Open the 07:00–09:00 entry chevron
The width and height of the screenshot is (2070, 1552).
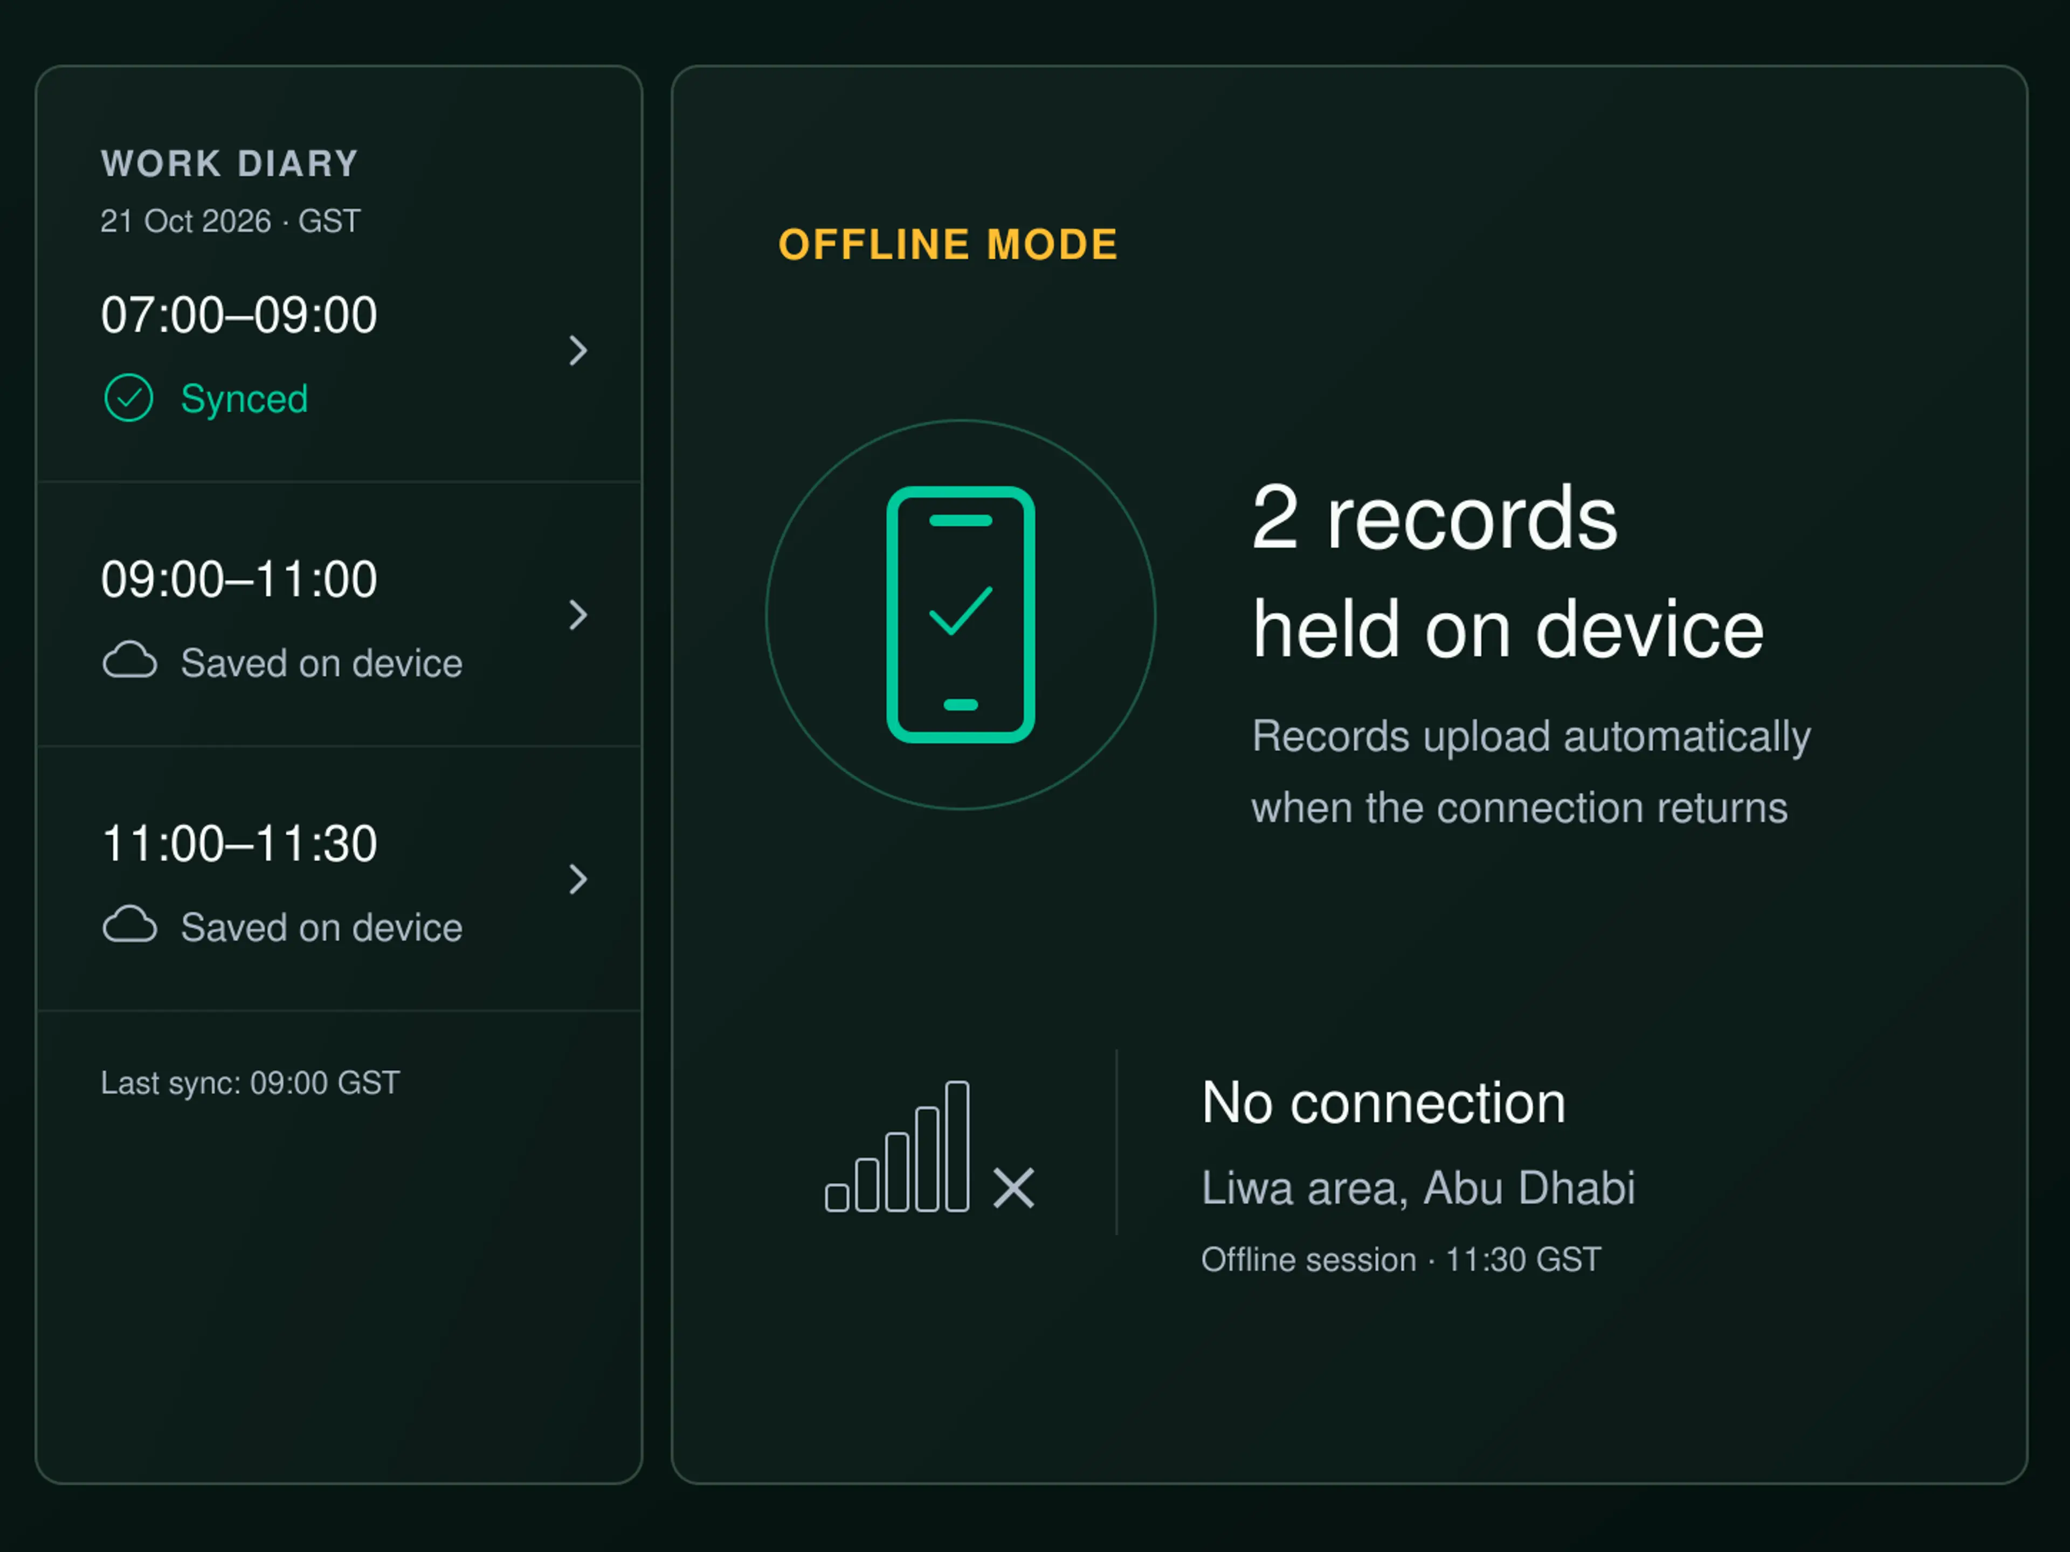tap(578, 351)
